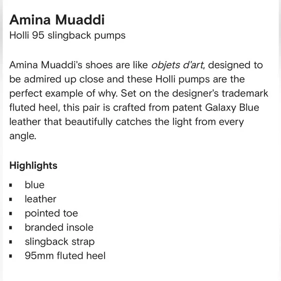This screenshot has height=281, width=281.
Task: Click the 'pointed toe' highlight item
Action: point(51,213)
